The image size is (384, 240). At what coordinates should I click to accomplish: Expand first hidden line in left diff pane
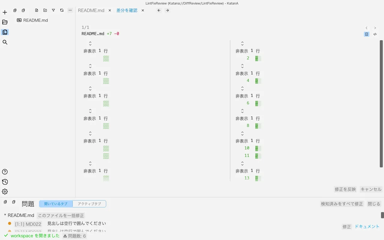click(x=90, y=43)
